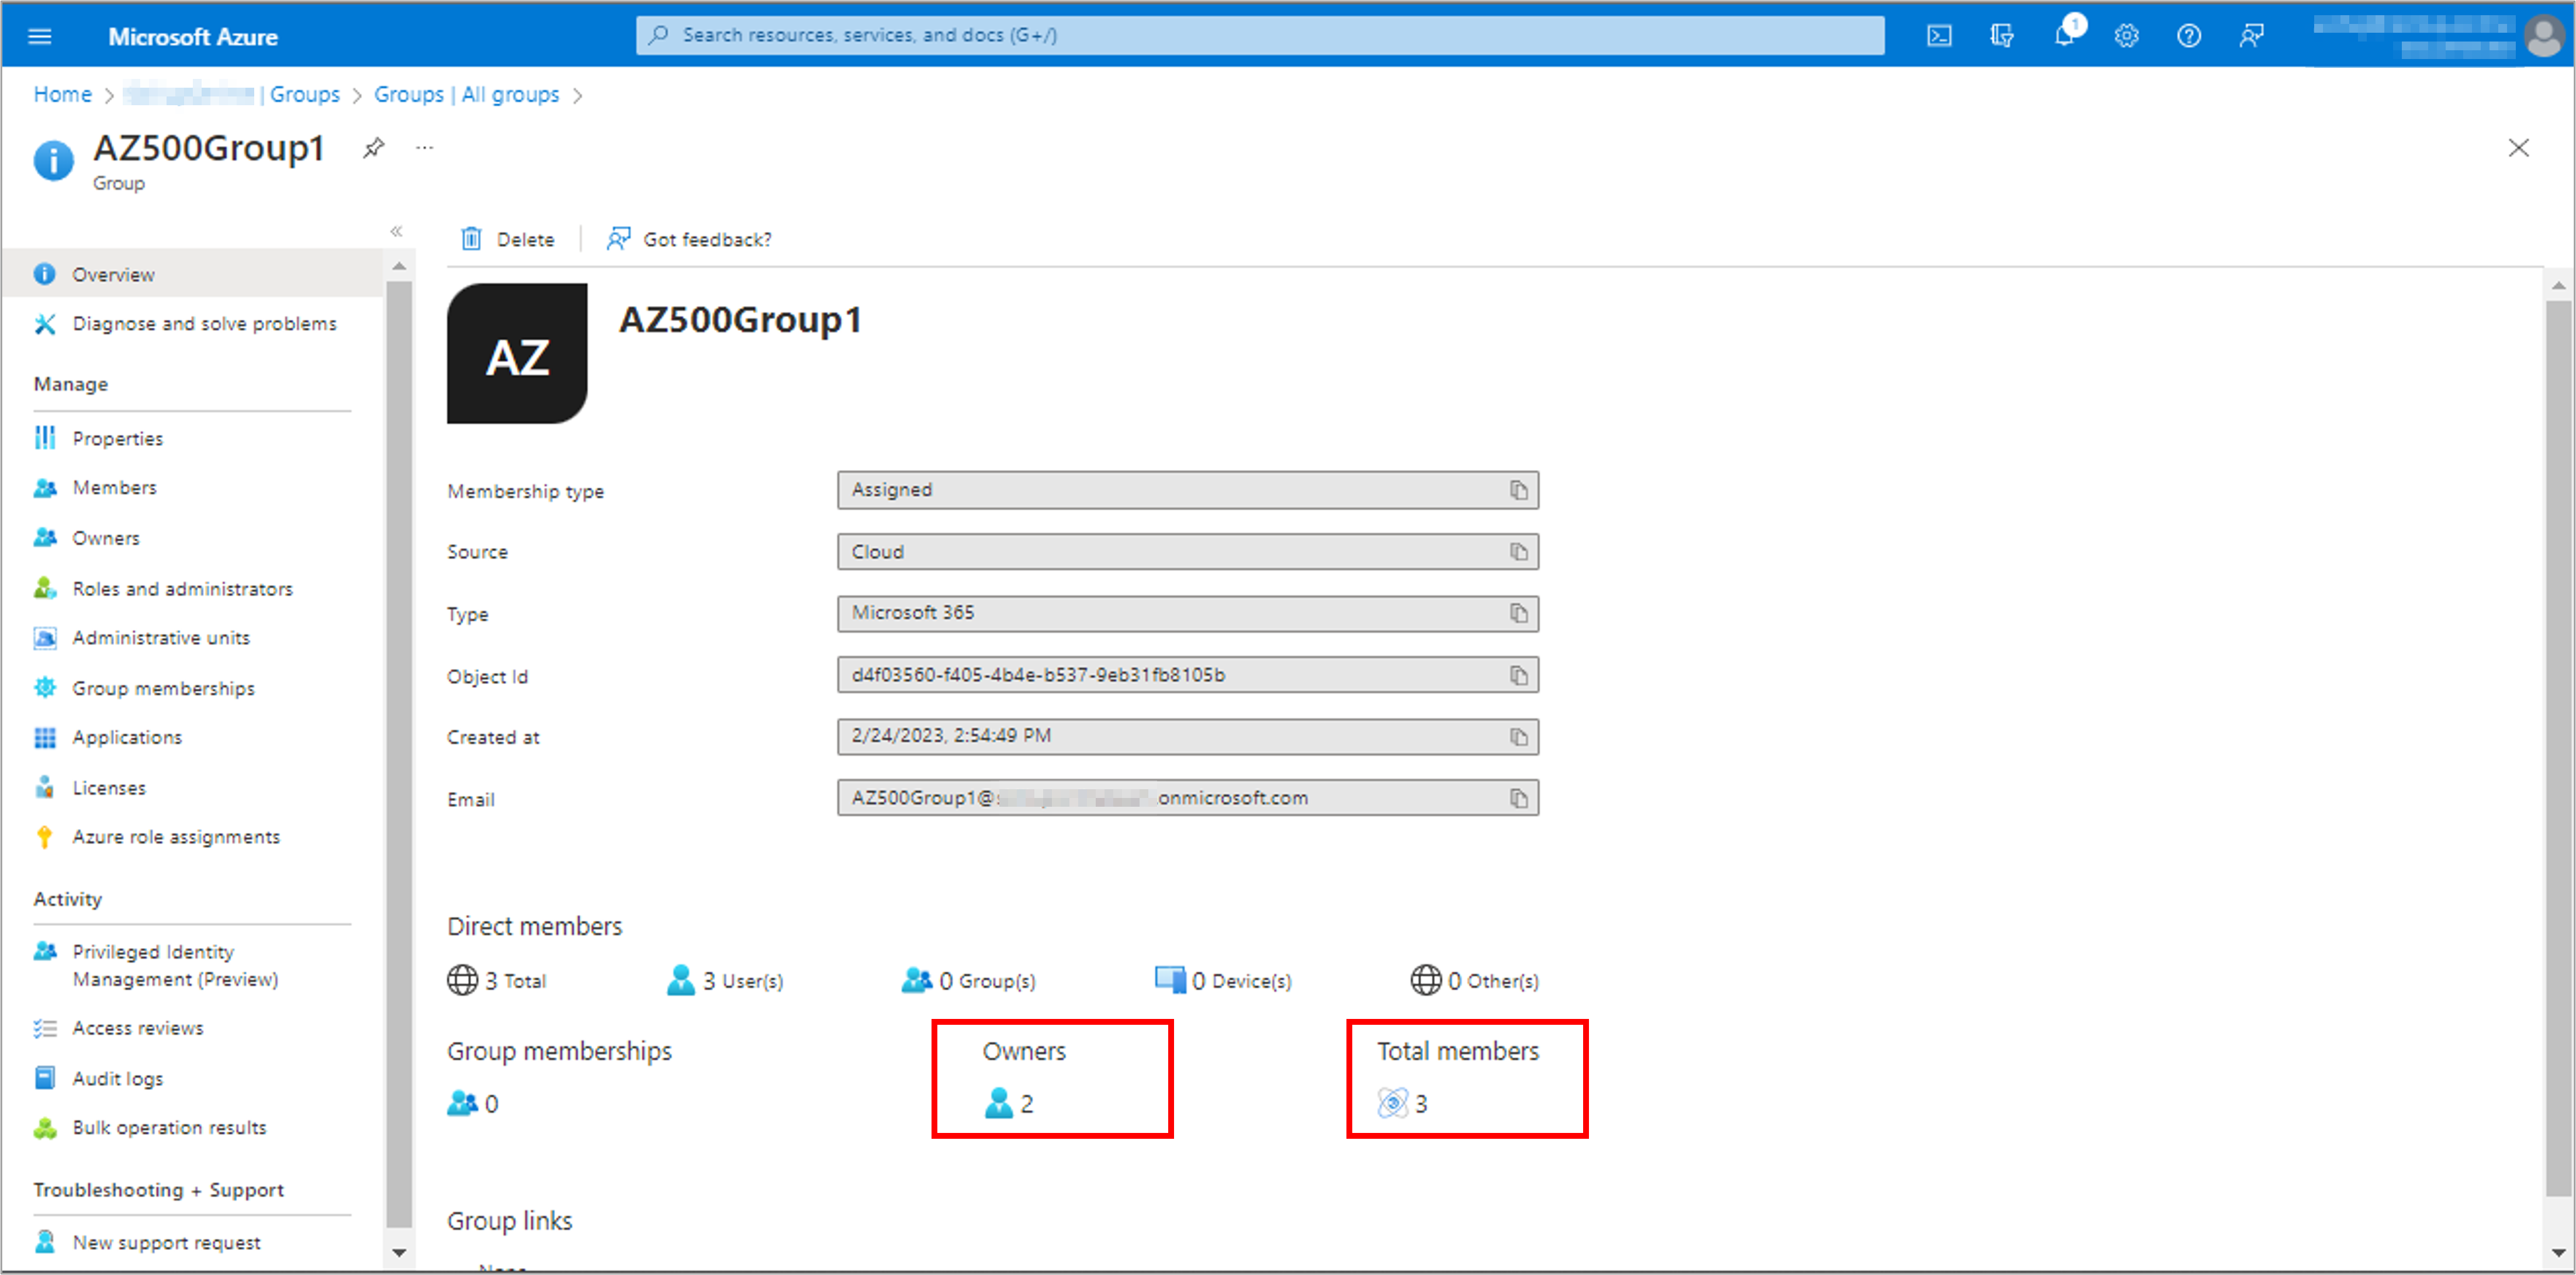Focus the Search resources, services, and docs box
The width and height of the screenshot is (2576, 1275).
coord(1260,35)
